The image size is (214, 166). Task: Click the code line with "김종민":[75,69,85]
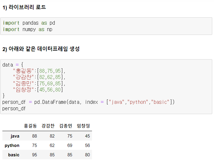point(39,83)
